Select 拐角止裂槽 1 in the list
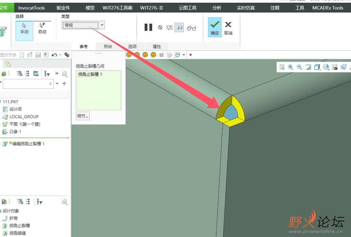351x237 pixels. pos(90,74)
